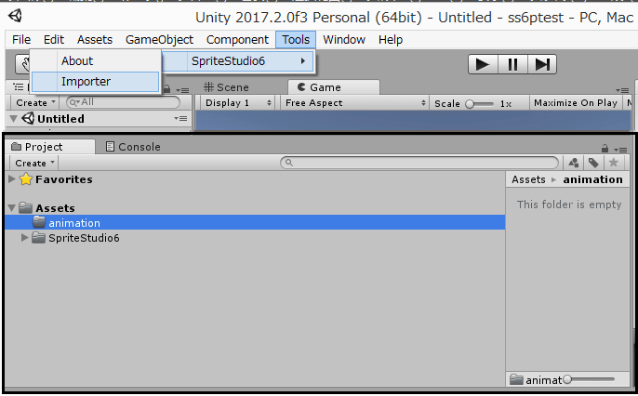Switch to the Scene tab
This screenshot has height=396, width=638.
226,87
